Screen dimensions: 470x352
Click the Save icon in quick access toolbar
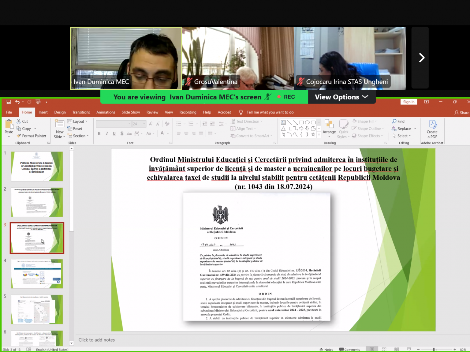9,102
